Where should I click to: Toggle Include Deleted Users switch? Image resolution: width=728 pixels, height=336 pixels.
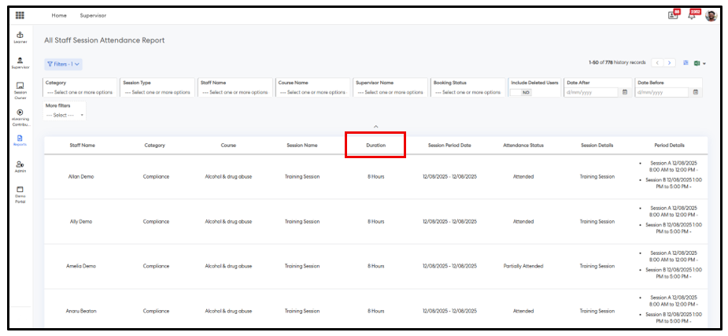[x=522, y=92]
